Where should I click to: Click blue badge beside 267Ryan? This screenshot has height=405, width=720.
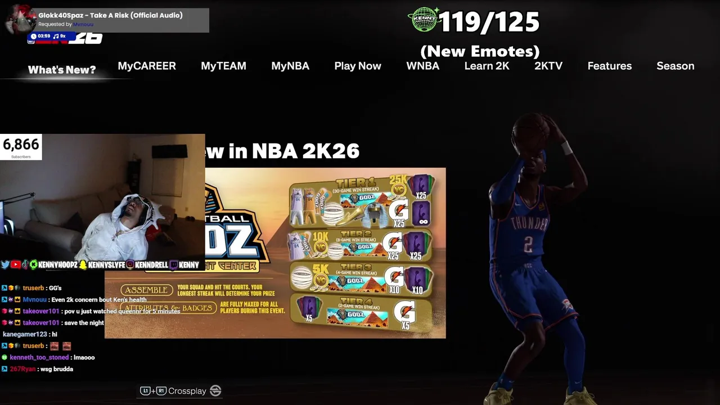pos(4,369)
